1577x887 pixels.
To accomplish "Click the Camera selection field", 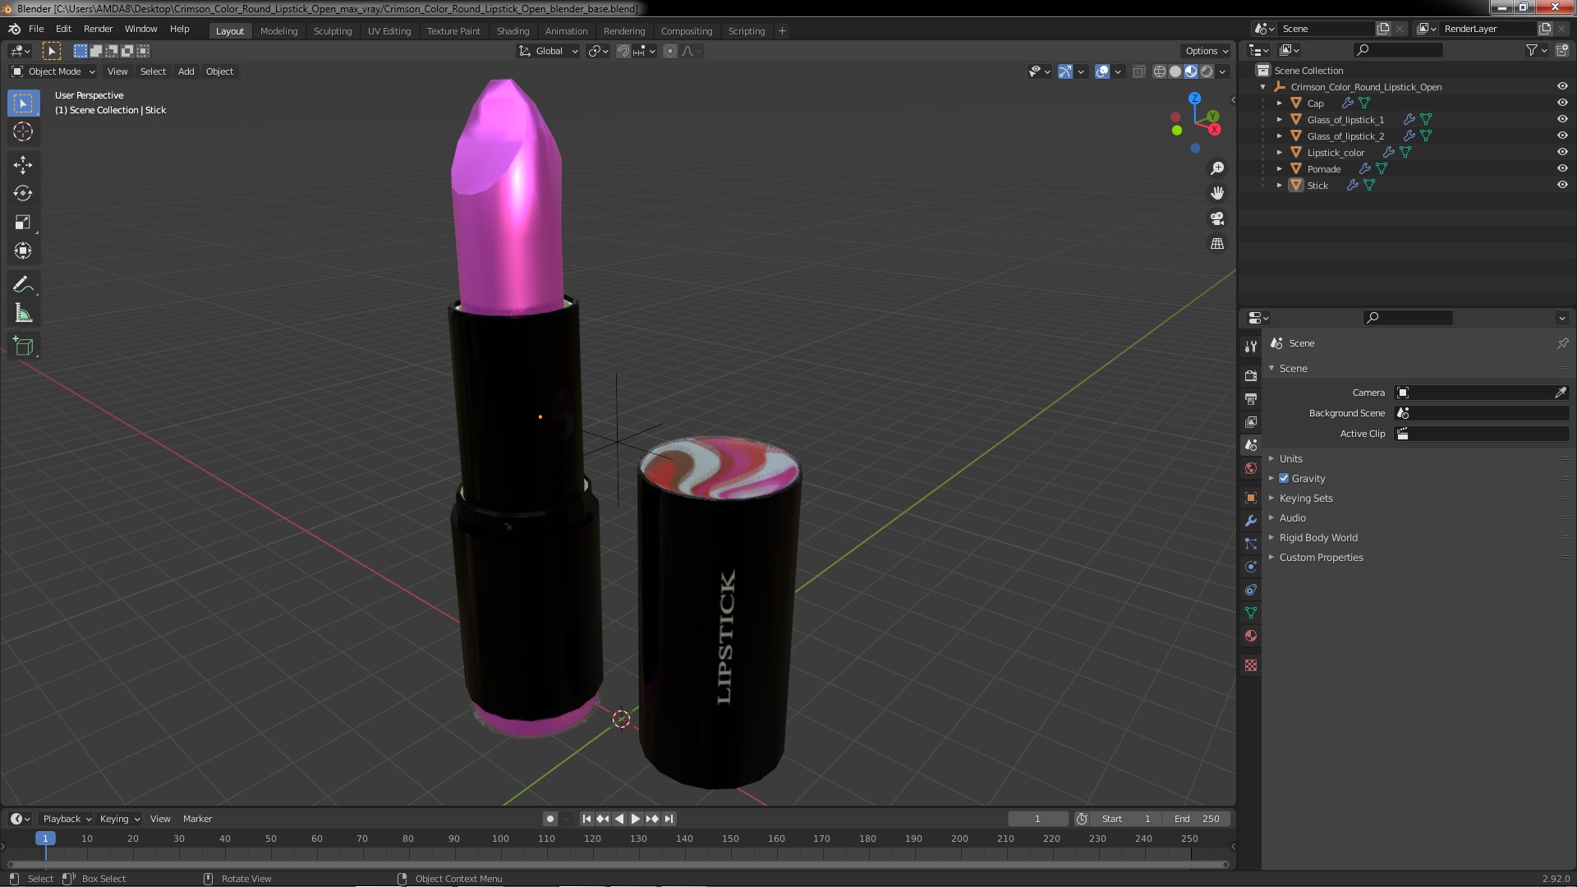I will click(1474, 393).
